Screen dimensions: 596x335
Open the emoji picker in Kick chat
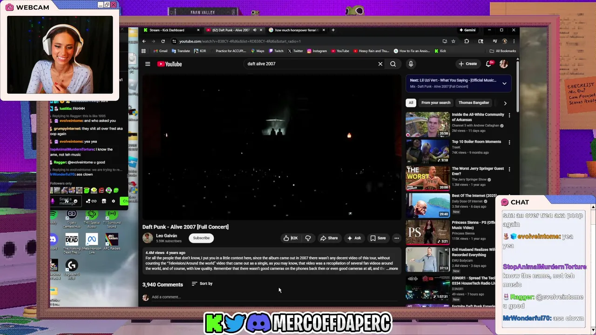75,201
